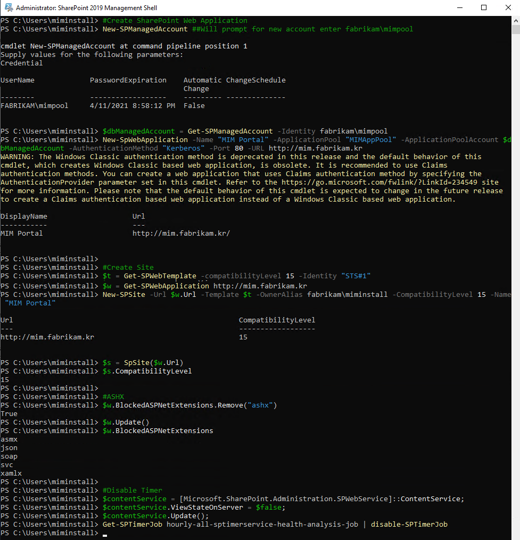Viewport: 520px width, 540px height.
Task: Click 'fabrikam\miminstall' owner alias text
Action: (x=347, y=295)
